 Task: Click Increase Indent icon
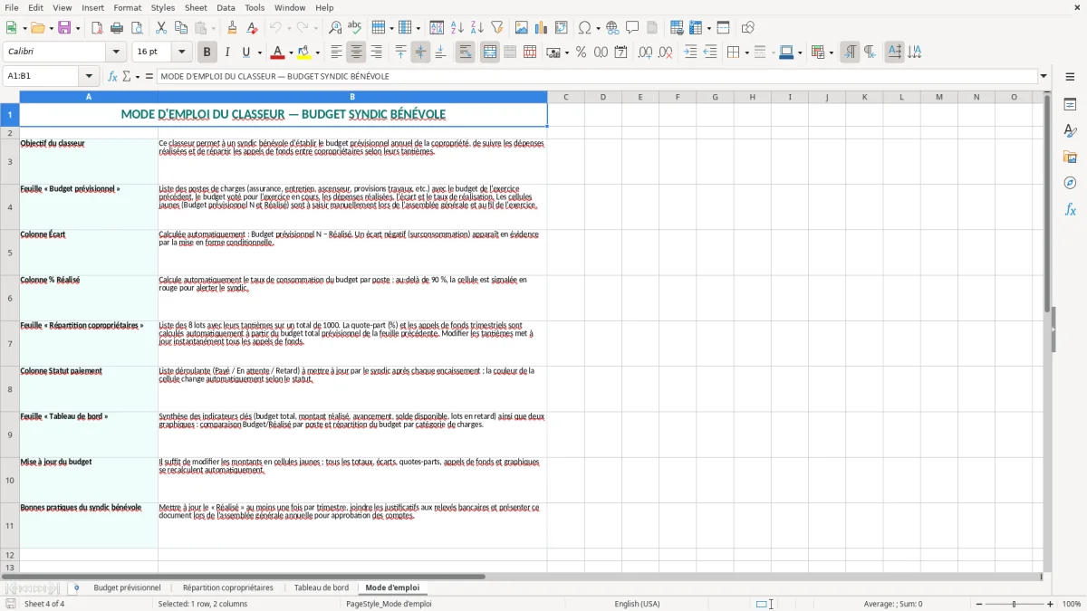[690, 53]
